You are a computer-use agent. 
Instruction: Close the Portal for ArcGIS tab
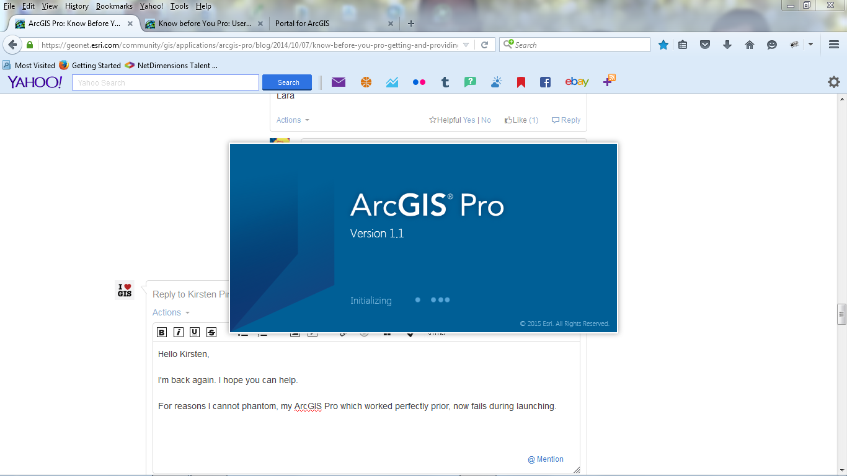tap(391, 24)
